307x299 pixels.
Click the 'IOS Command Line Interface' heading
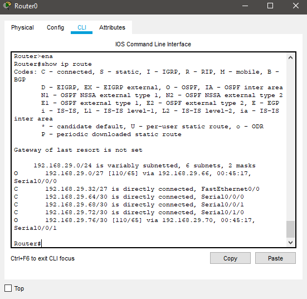153,44
